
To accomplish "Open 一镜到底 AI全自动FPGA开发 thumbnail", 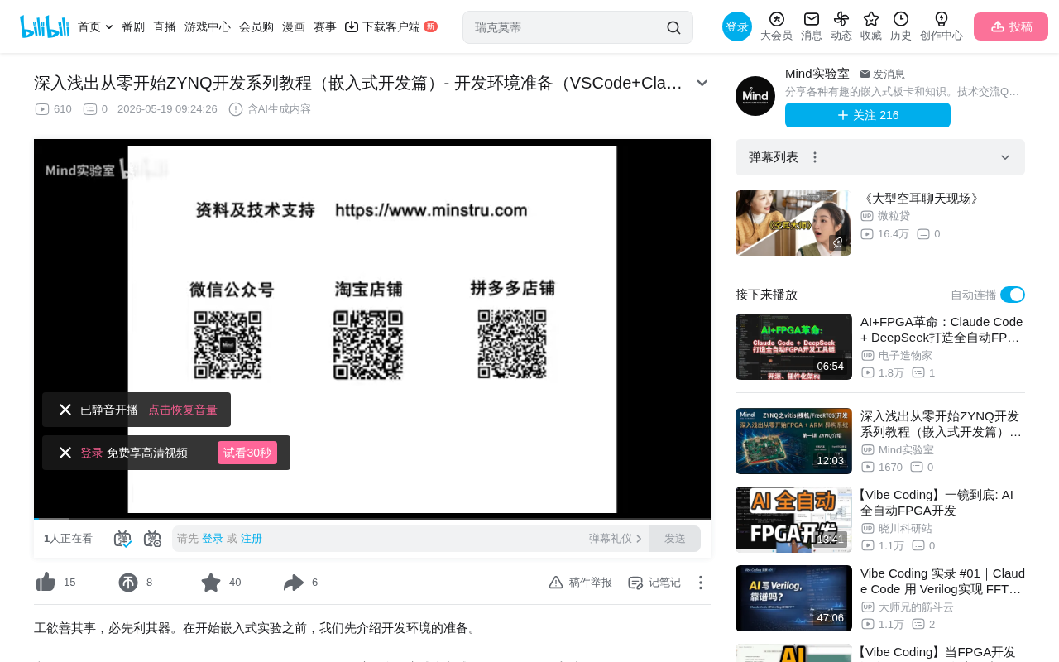I will pos(793,520).
